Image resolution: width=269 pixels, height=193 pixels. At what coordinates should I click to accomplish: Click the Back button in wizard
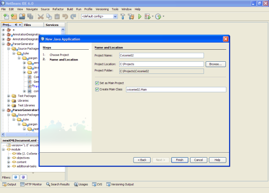142,160
